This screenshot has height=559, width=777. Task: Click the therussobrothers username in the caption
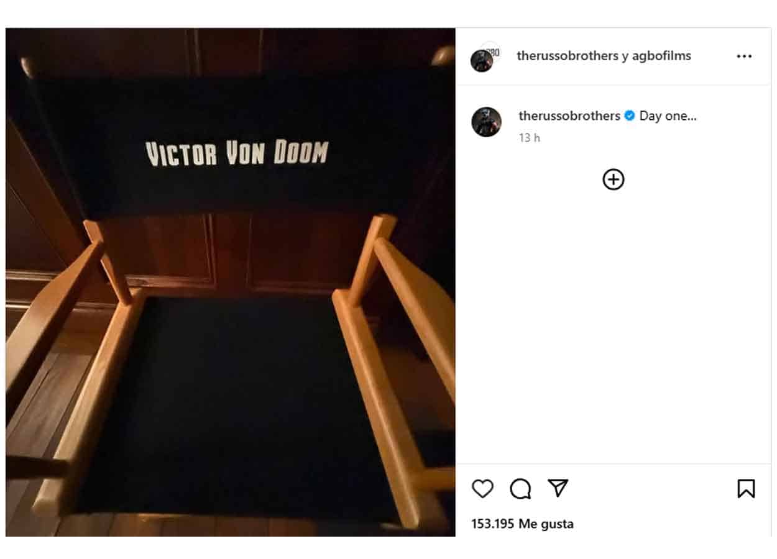(569, 116)
